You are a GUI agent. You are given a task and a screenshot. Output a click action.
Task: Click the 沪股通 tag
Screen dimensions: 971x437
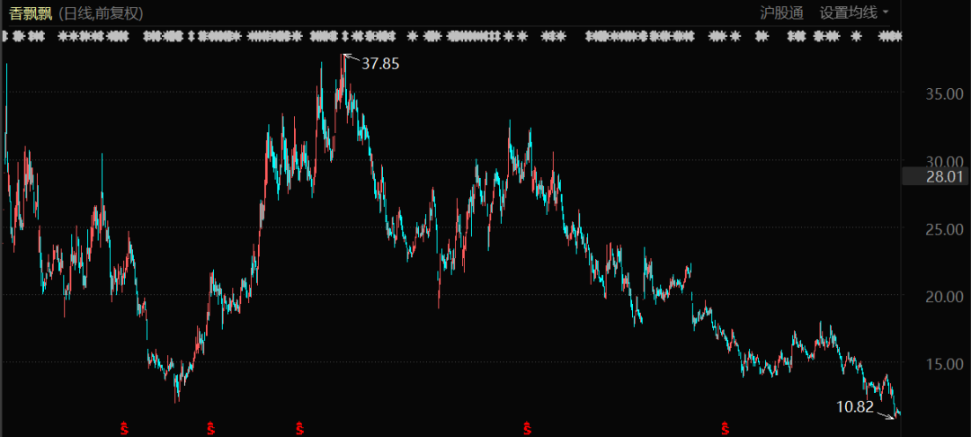coord(781,13)
